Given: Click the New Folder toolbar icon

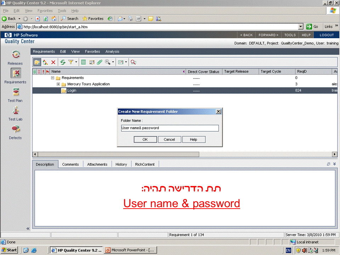Looking at the screenshot, I should coord(37,62).
